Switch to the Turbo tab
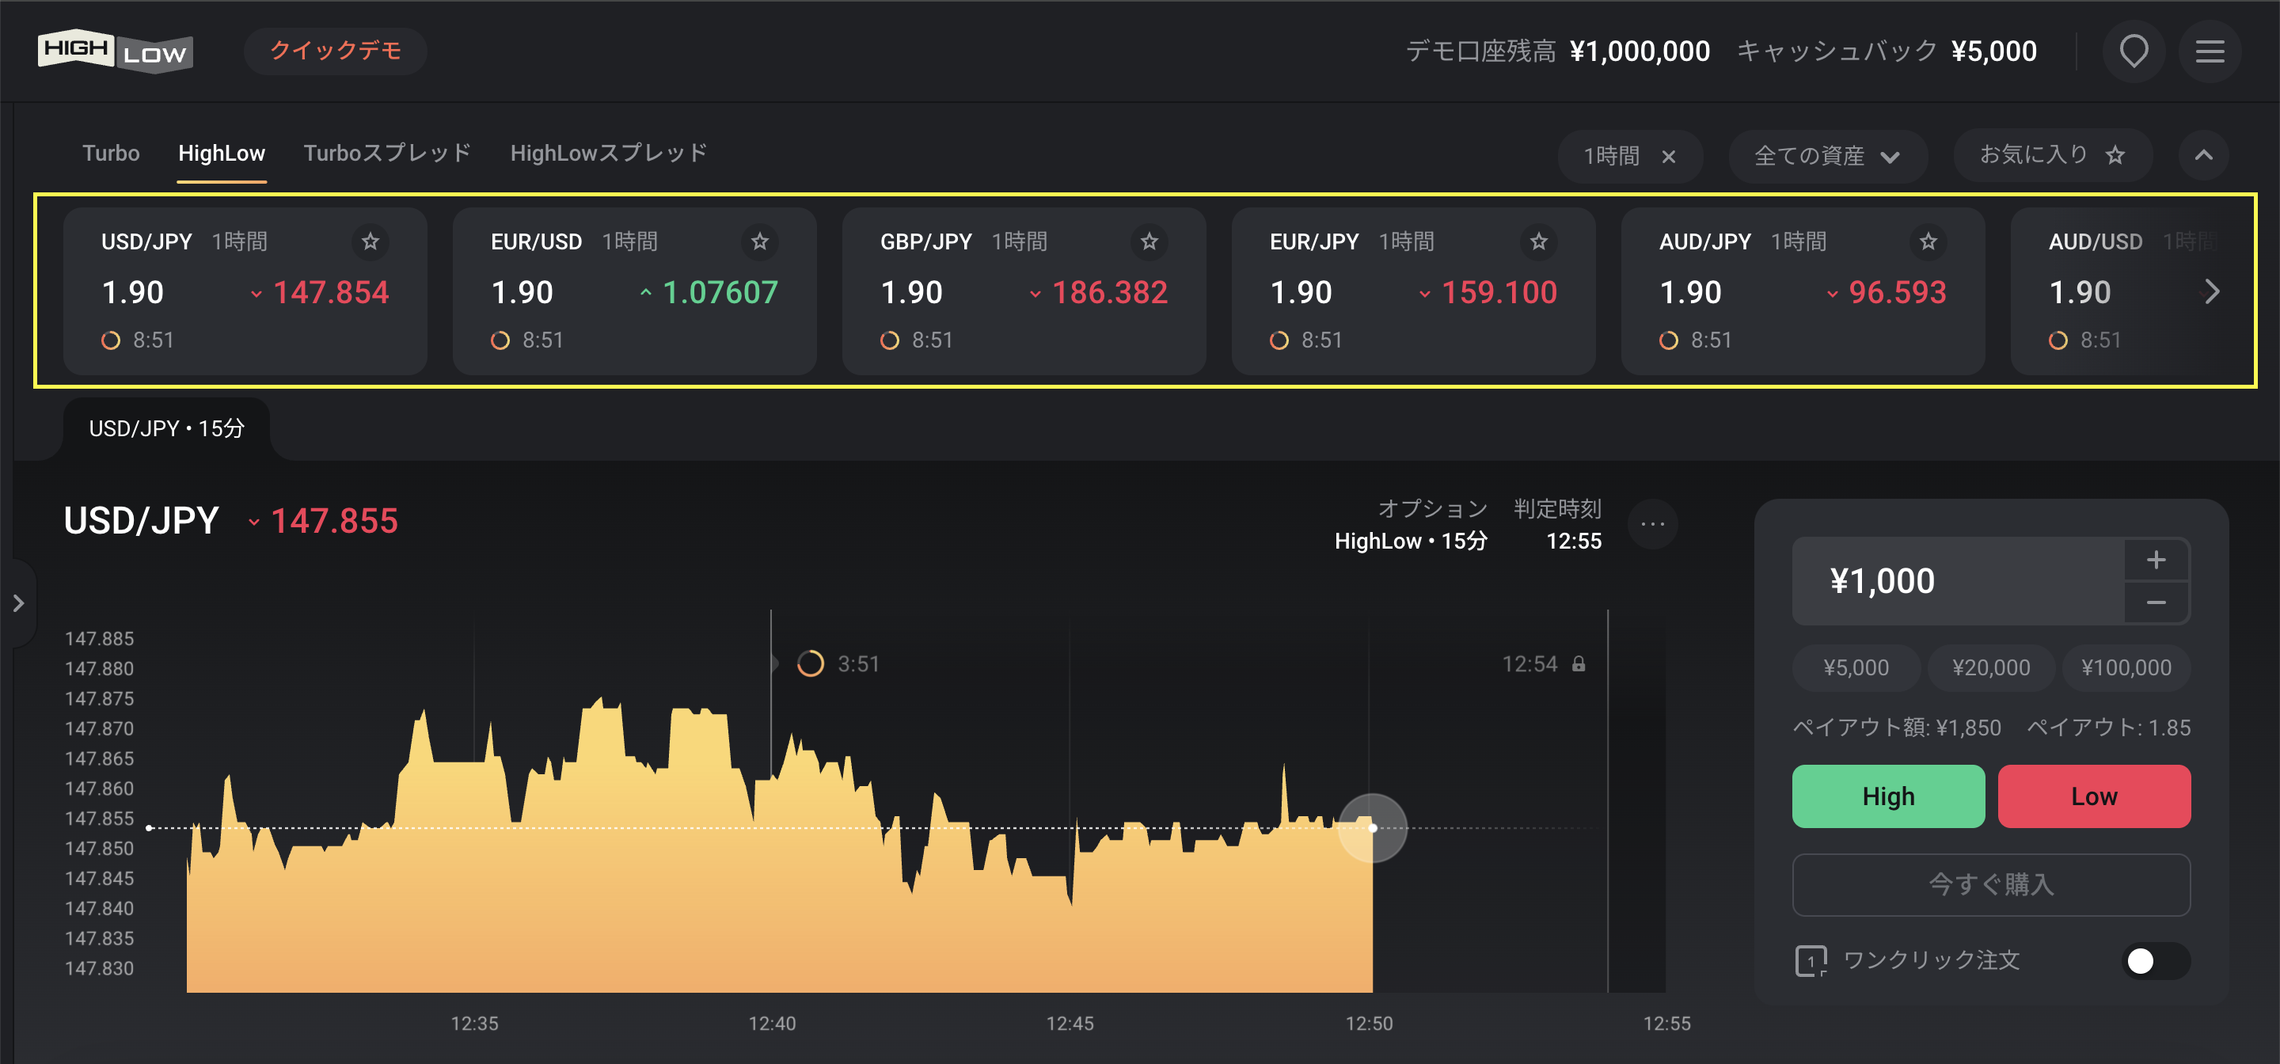This screenshot has height=1064, width=2280. click(x=111, y=153)
